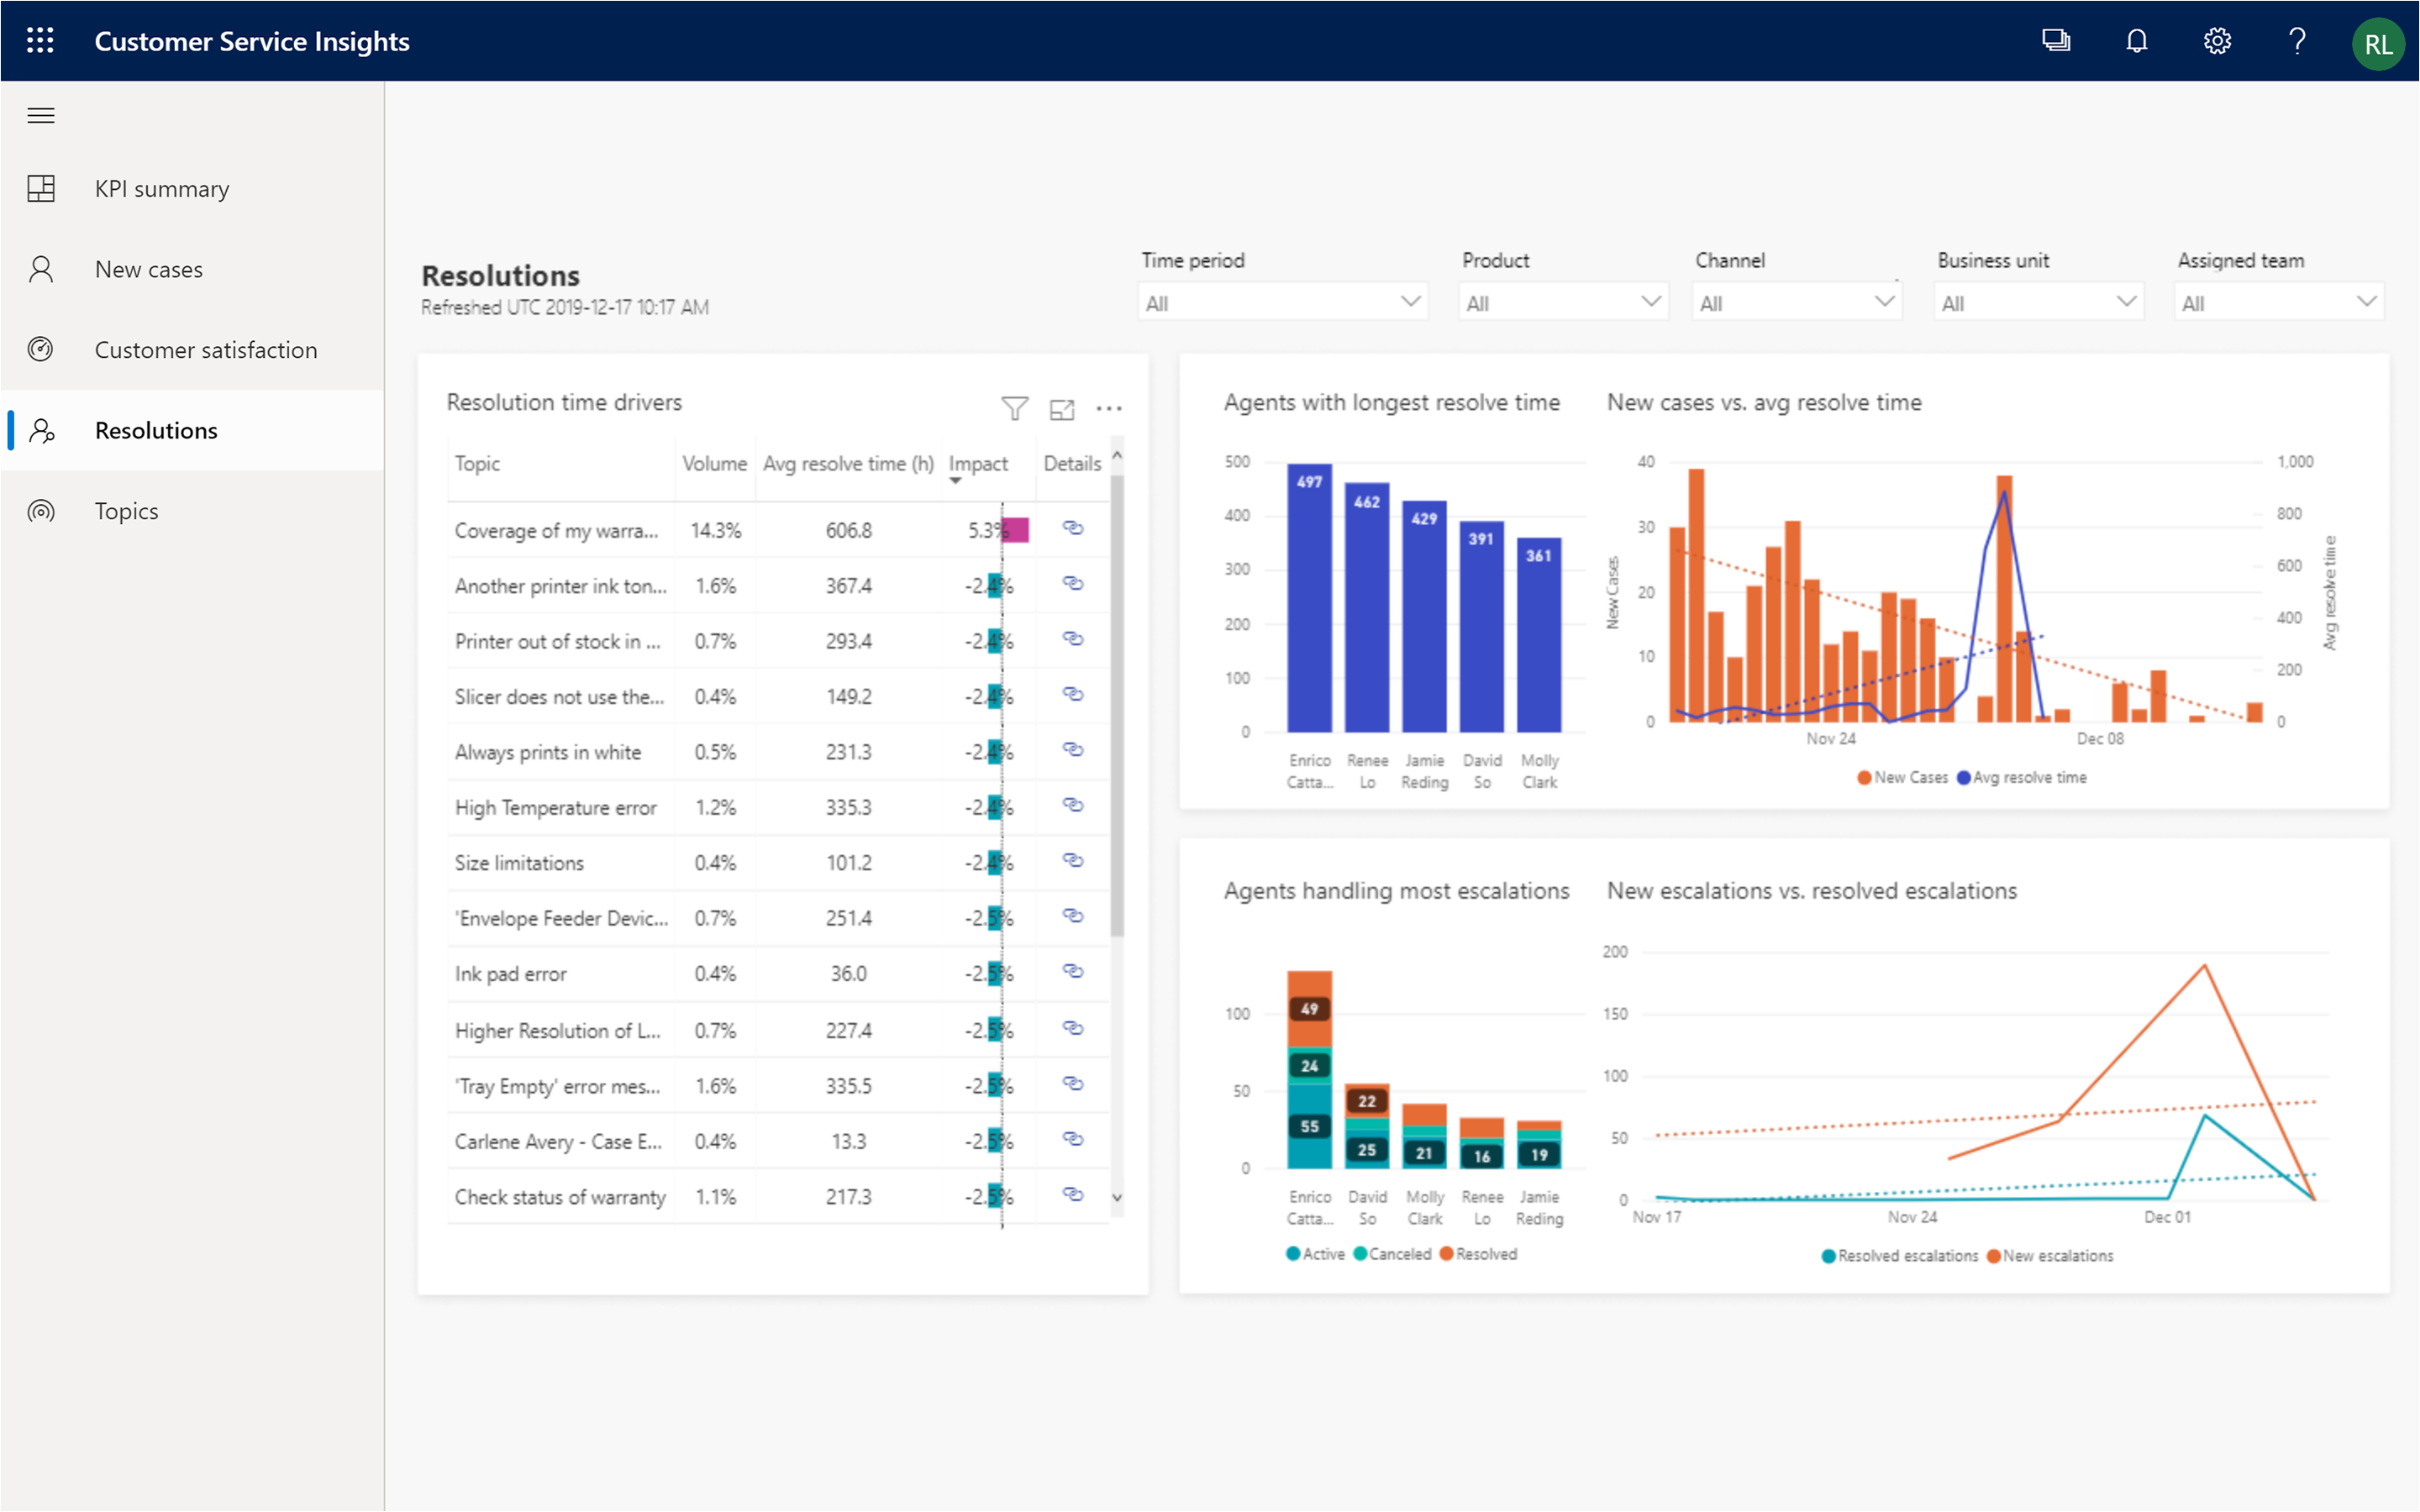Image resolution: width=2420 pixels, height=1512 pixels.
Task: Click the table vertical scrollbar thumb
Action: 1117,706
